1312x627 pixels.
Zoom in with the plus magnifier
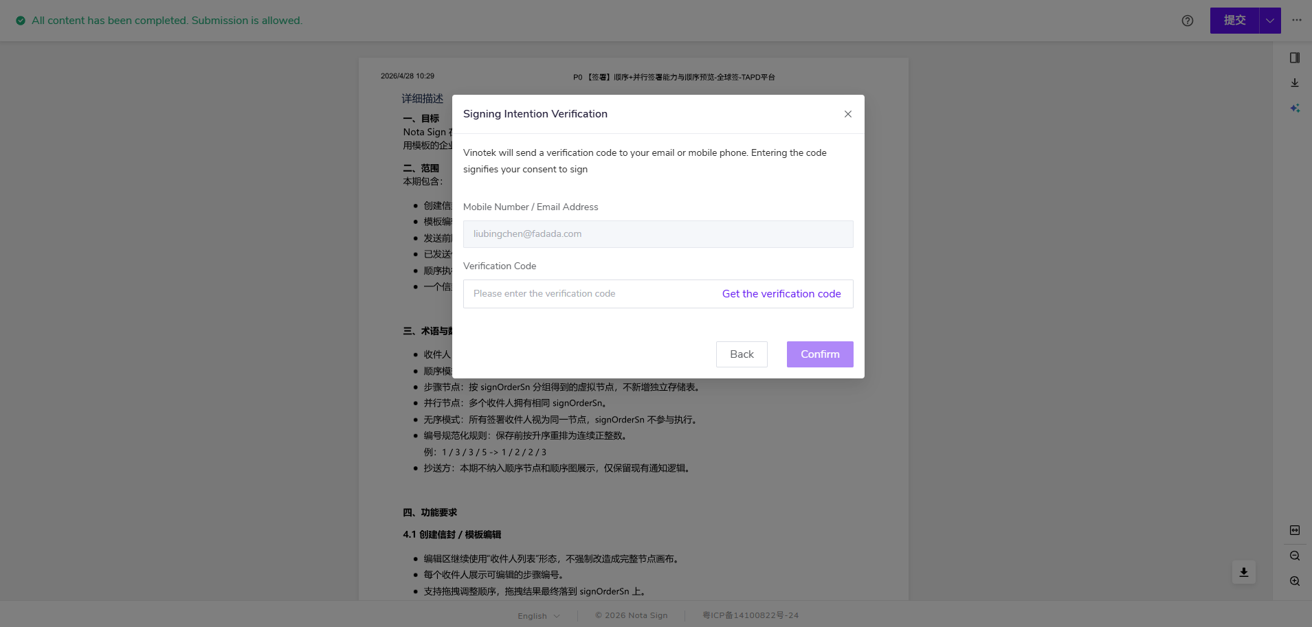pos(1294,581)
